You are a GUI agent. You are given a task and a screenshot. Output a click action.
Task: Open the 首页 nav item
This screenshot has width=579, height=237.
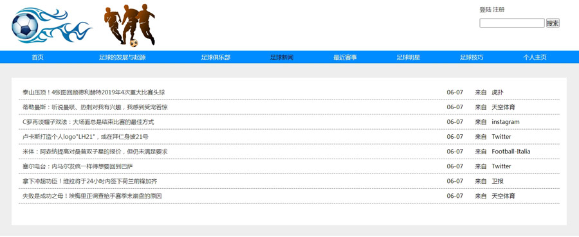coord(38,58)
